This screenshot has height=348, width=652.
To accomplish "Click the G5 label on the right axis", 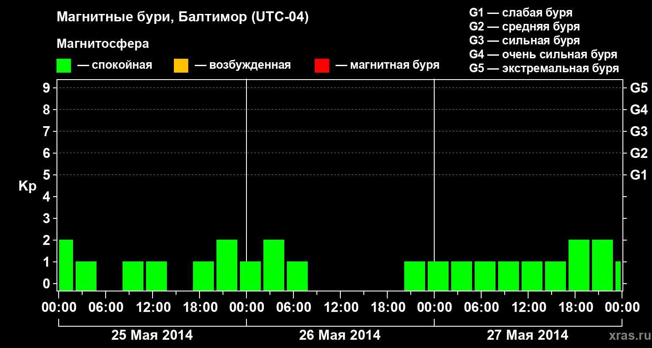I will (x=639, y=88).
